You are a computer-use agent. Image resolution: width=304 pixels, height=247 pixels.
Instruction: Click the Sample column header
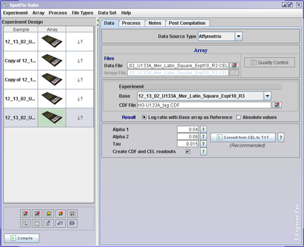(21, 29)
